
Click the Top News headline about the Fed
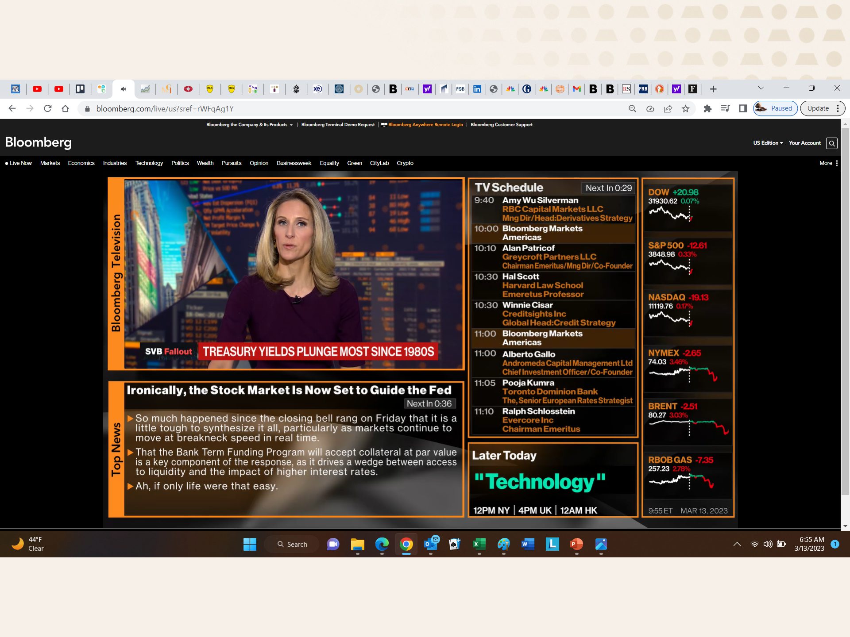click(x=289, y=390)
